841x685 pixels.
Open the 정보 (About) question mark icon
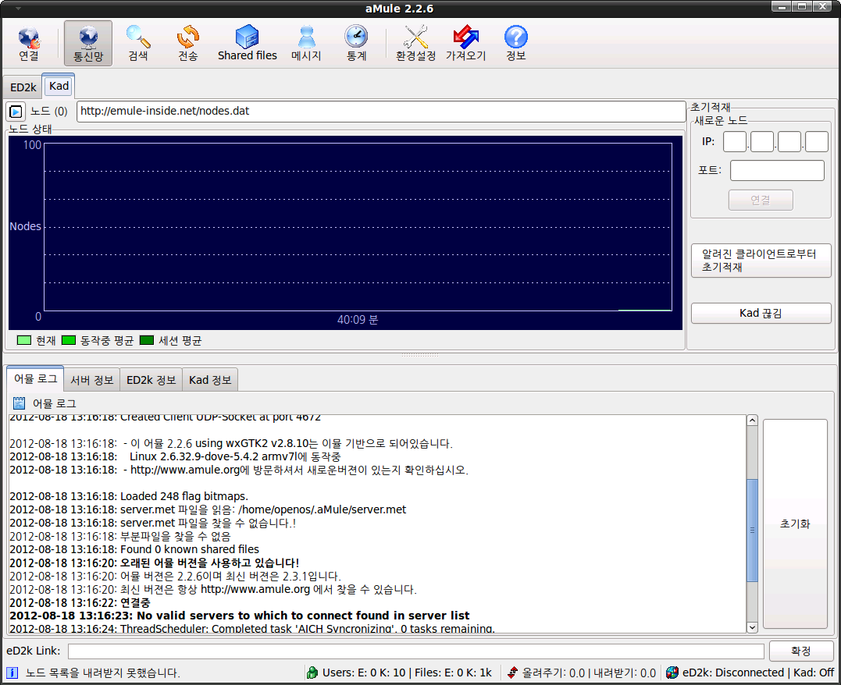pos(516,43)
